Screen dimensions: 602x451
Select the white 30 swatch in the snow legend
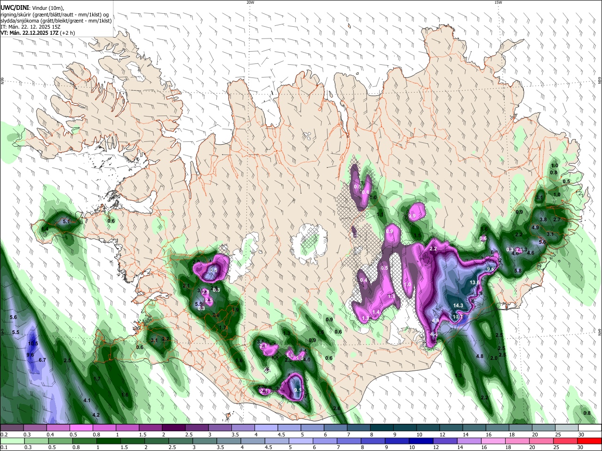(x=590, y=428)
